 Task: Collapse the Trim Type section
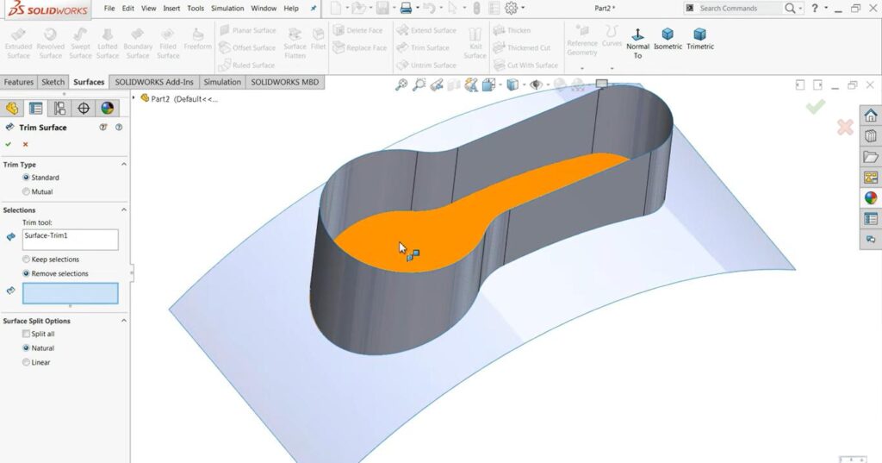click(x=124, y=165)
